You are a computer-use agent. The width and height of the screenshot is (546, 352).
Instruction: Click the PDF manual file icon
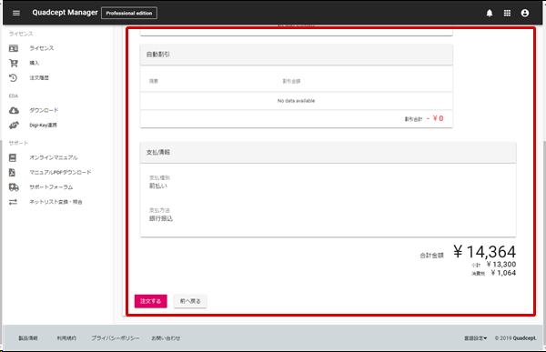[x=12, y=172]
